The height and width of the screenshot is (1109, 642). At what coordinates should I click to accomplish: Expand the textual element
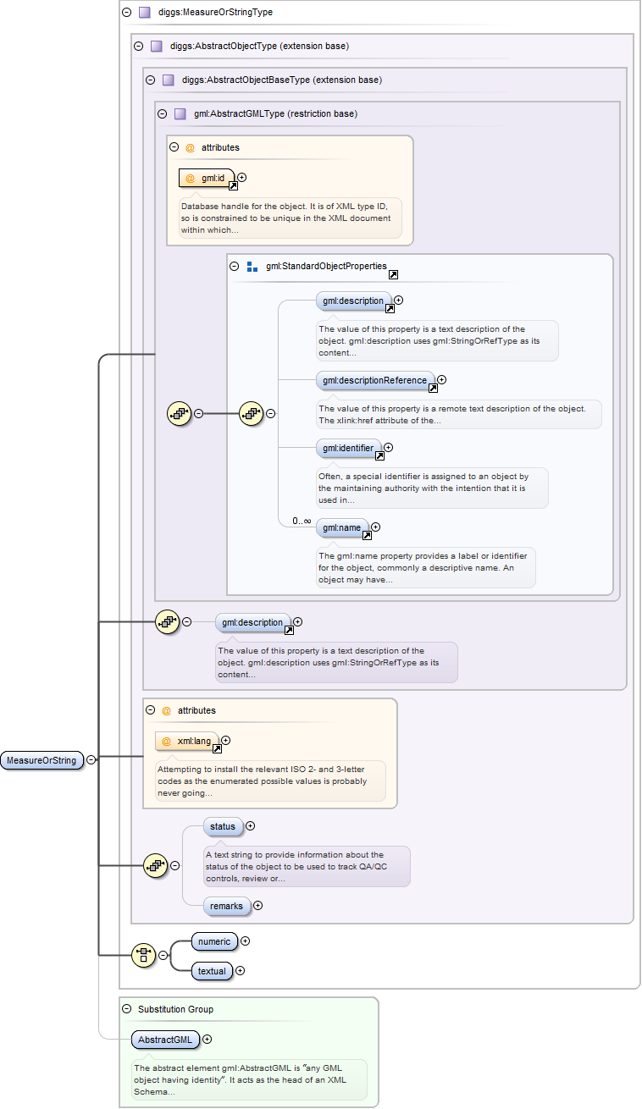pos(241,971)
